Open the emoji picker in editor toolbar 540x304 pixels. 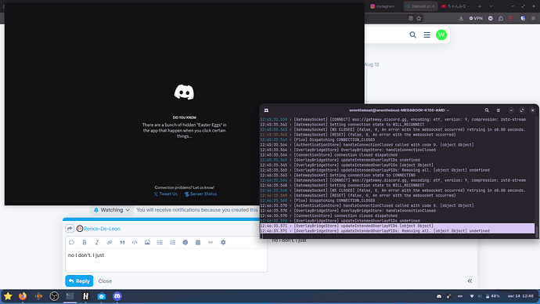(x=185, y=242)
